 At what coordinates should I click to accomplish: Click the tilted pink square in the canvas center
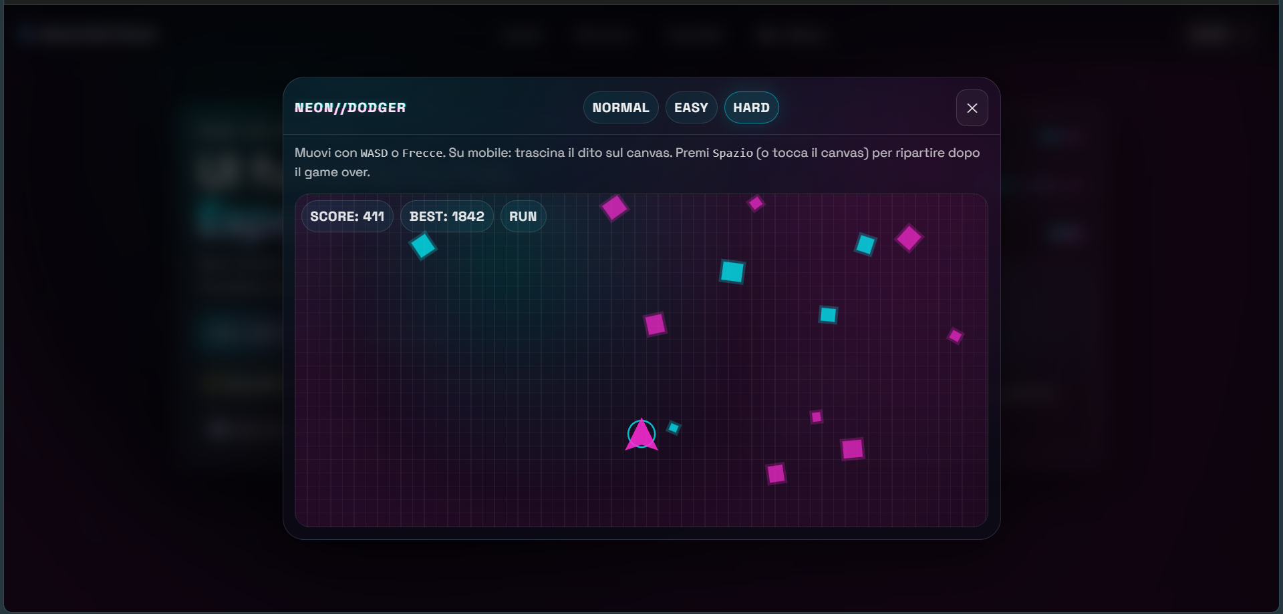pyautogui.click(x=655, y=324)
